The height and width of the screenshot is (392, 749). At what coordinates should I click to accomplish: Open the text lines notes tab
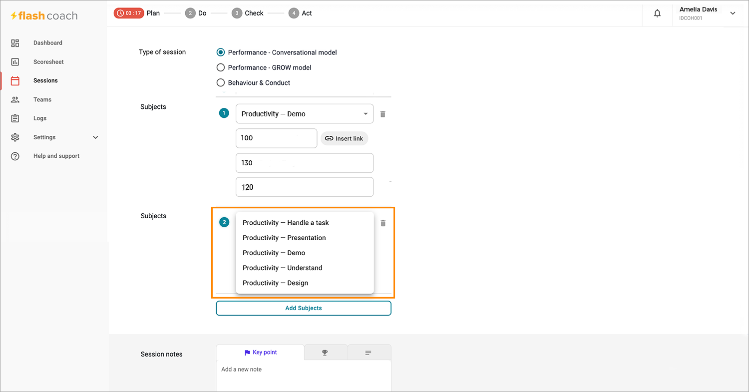369,353
